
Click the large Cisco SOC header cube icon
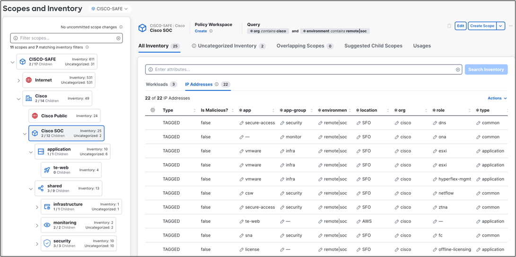coord(142,28)
